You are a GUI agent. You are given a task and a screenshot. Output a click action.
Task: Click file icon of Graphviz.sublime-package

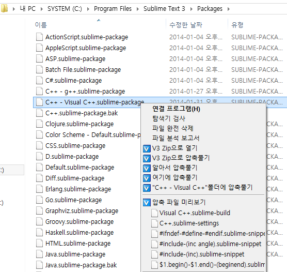pos(39,210)
